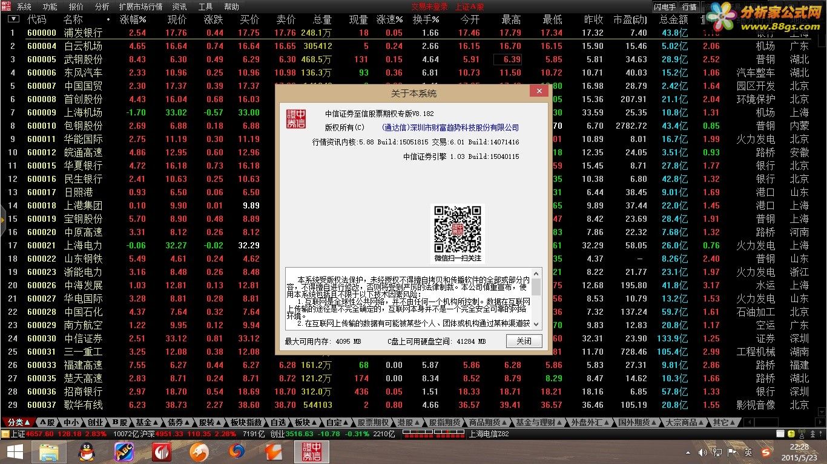Open the 分析 menu
The width and height of the screenshot is (827, 464).
coord(102,7)
